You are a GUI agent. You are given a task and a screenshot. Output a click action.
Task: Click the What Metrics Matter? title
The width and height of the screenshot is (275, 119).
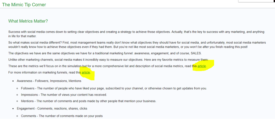click(x=28, y=21)
